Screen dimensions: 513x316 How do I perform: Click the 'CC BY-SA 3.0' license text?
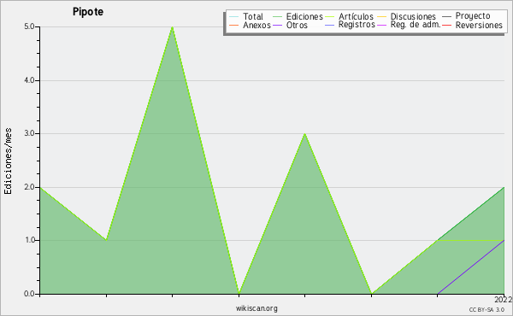[486, 310]
